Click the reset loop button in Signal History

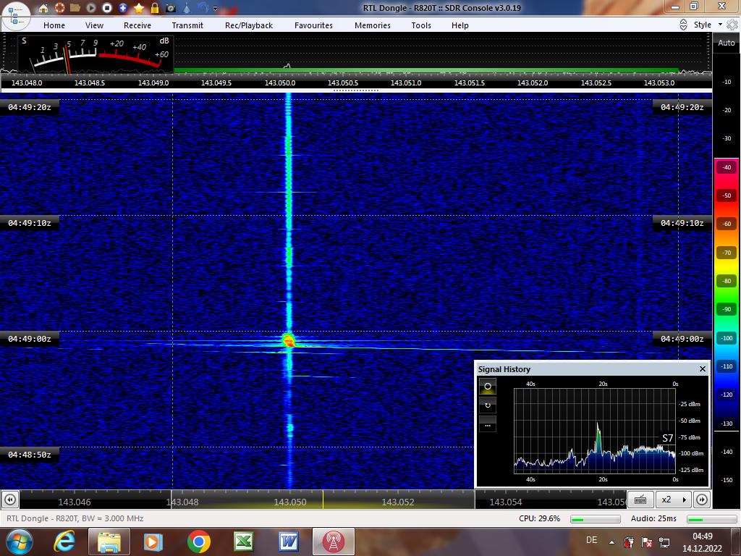pyautogui.click(x=488, y=405)
